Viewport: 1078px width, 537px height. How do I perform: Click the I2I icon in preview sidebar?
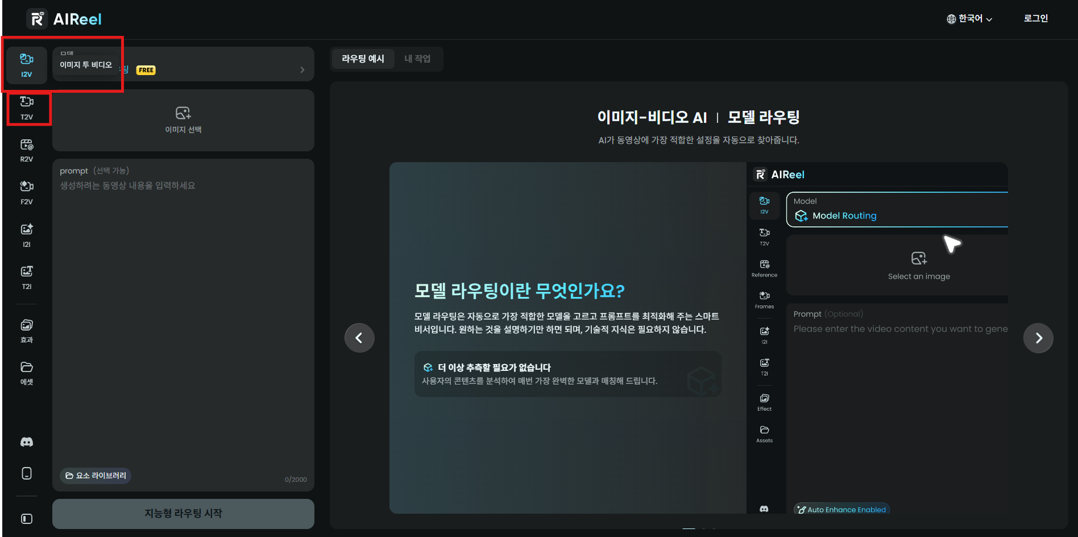pos(764,336)
